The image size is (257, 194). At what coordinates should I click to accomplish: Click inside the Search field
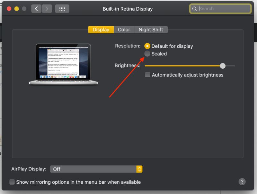(x=220, y=9)
